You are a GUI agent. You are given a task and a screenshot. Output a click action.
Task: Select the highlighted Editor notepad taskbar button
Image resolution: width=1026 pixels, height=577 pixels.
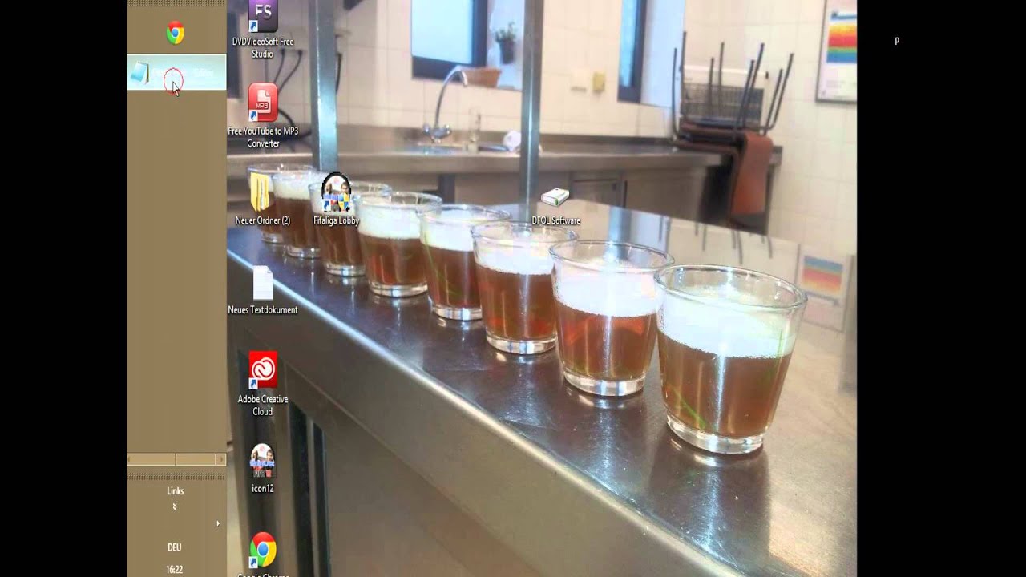pyautogui.click(x=176, y=72)
